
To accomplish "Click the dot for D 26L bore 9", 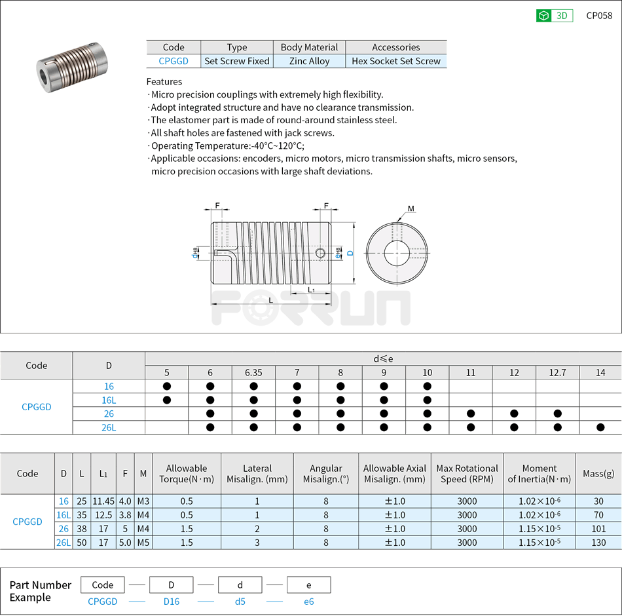I will point(384,427).
